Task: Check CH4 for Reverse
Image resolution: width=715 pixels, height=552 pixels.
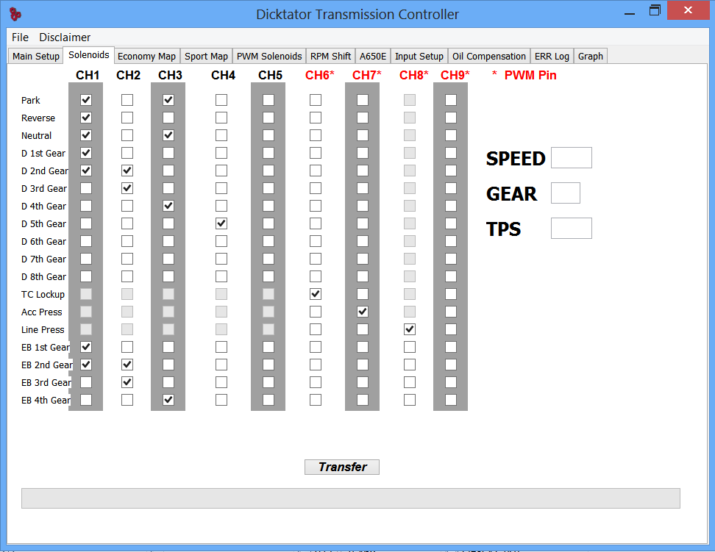Action: (x=221, y=118)
